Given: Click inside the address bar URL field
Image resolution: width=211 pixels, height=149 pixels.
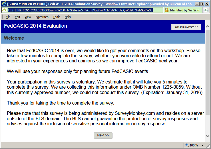Looking at the screenshot, I should pos(80,10).
